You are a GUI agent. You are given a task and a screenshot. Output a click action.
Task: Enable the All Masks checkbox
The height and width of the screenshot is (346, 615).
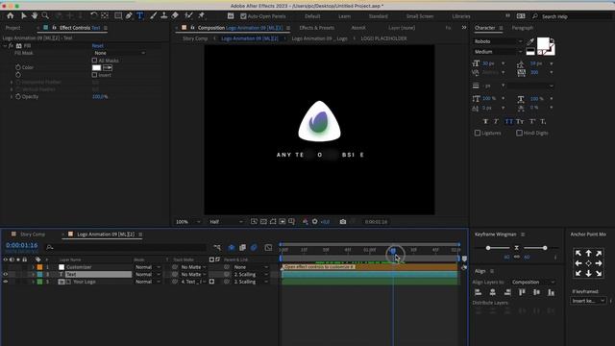click(94, 61)
